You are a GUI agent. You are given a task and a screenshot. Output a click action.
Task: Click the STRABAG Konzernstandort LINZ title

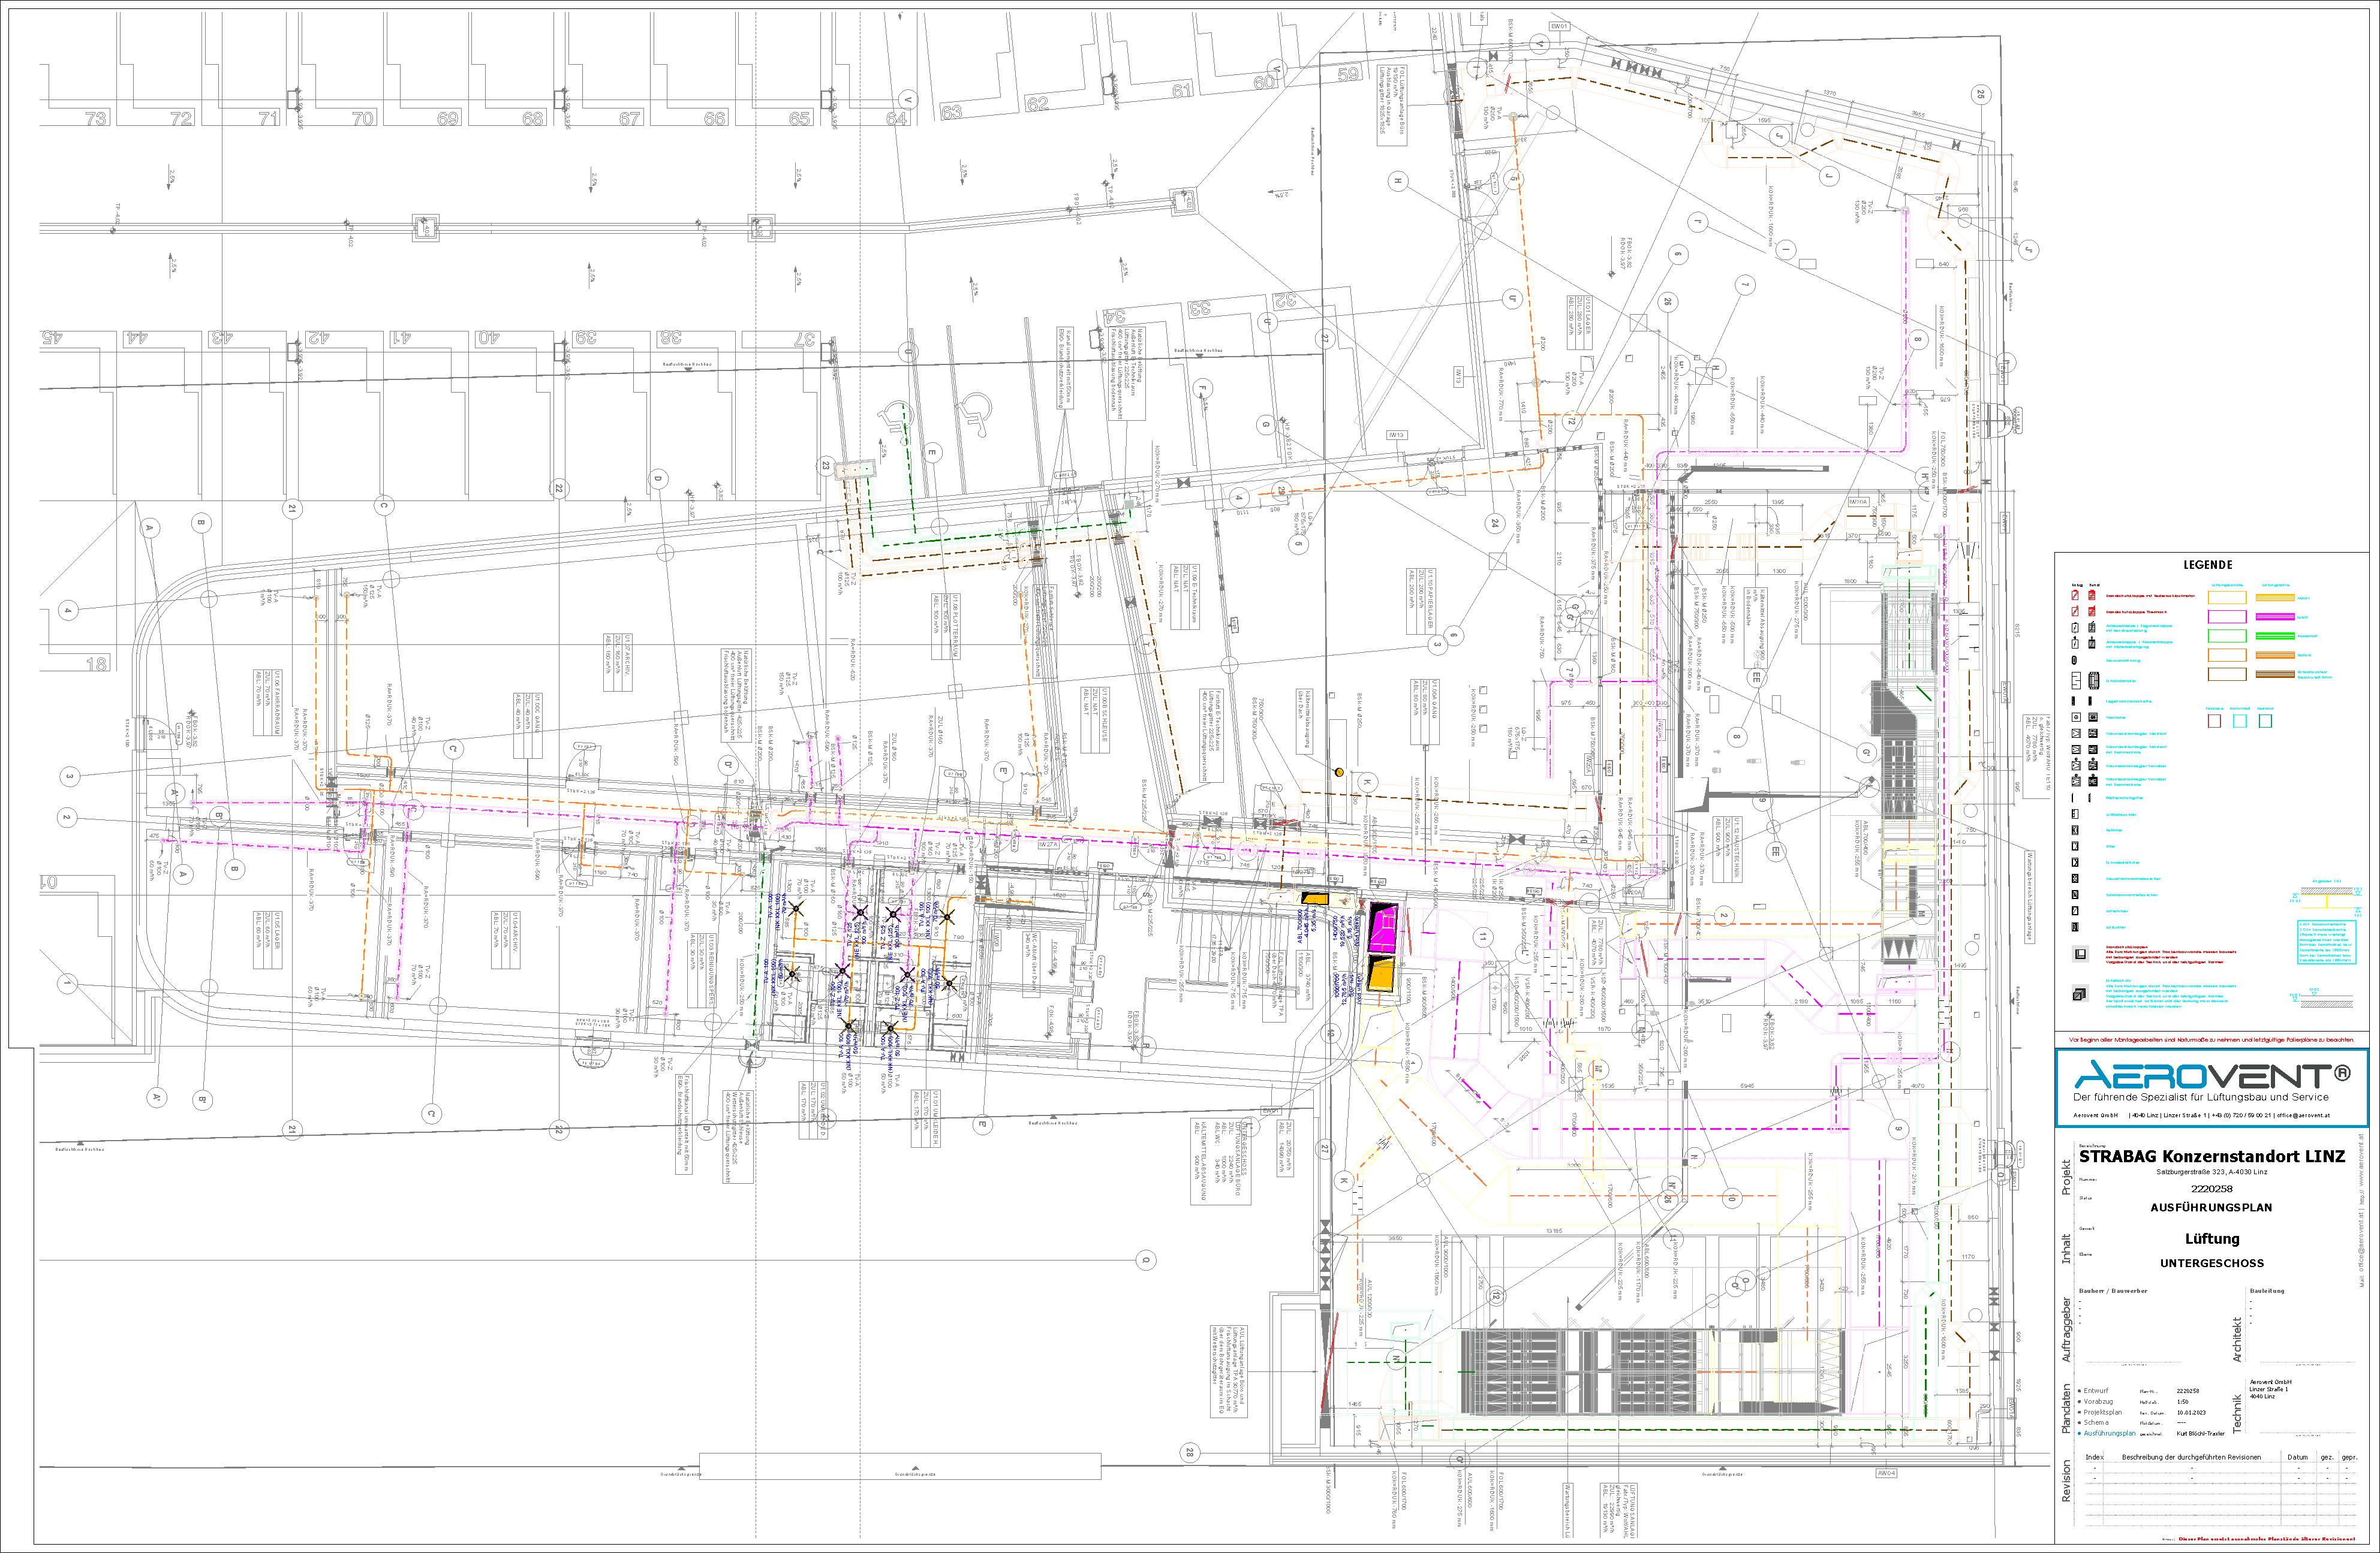[2212, 1156]
